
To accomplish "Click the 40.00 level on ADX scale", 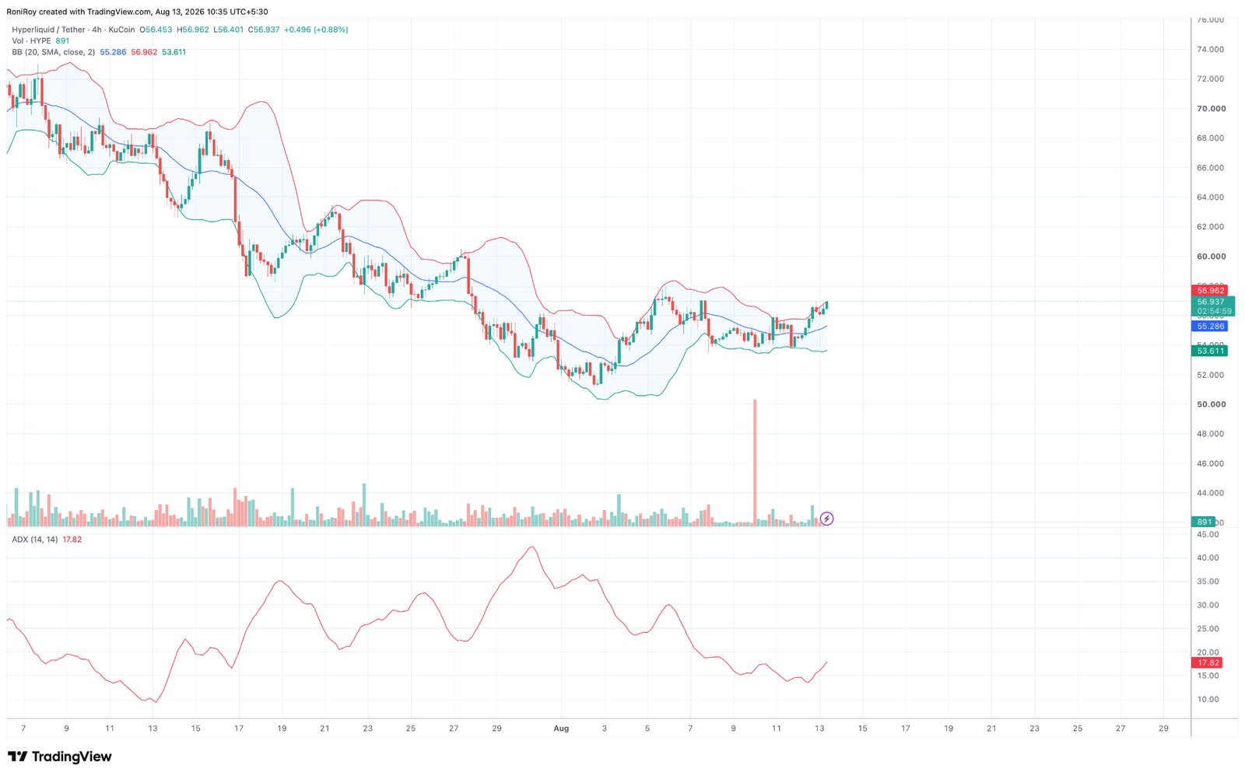I will click(x=1208, y=558).
